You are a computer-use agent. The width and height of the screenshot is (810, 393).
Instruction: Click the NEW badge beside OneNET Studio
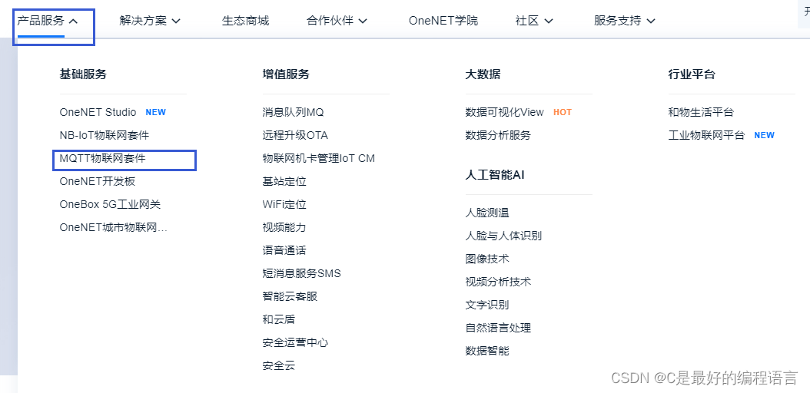[x=155, y=112]
